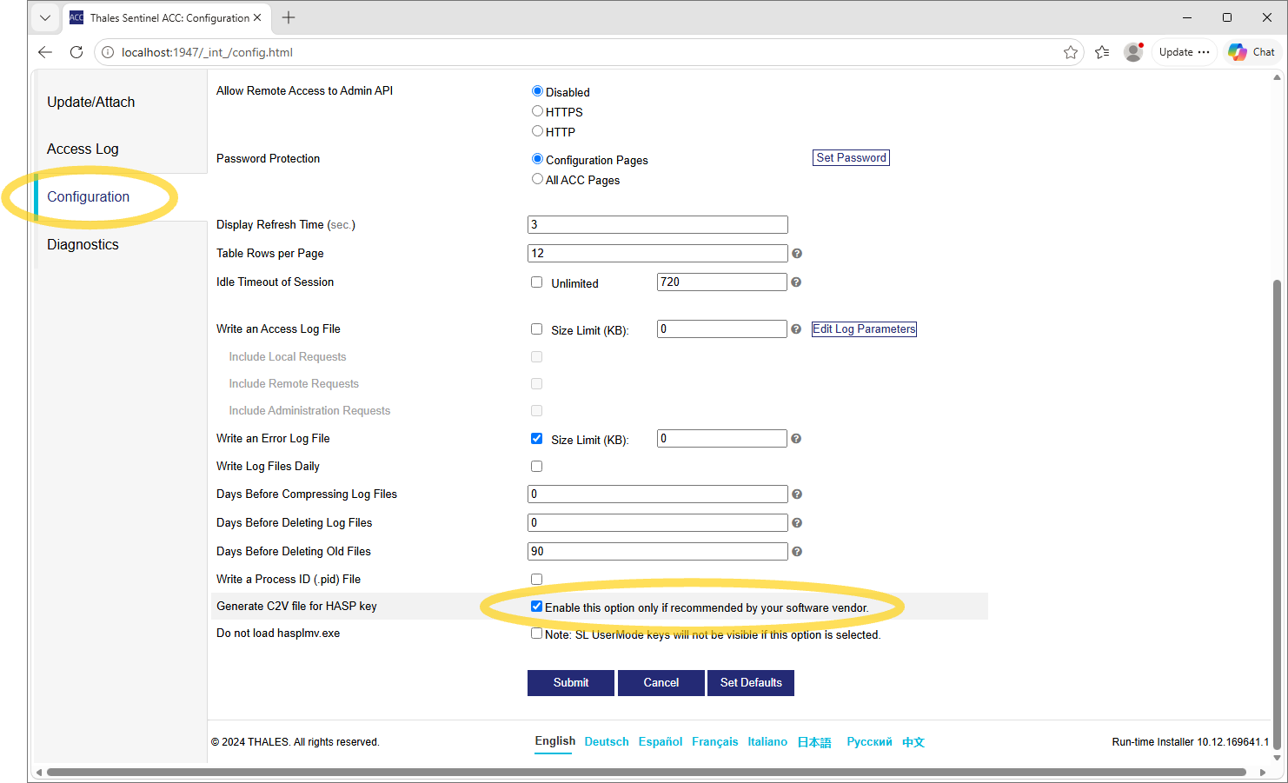Show help for Table Rows per Page

(797, 254)
